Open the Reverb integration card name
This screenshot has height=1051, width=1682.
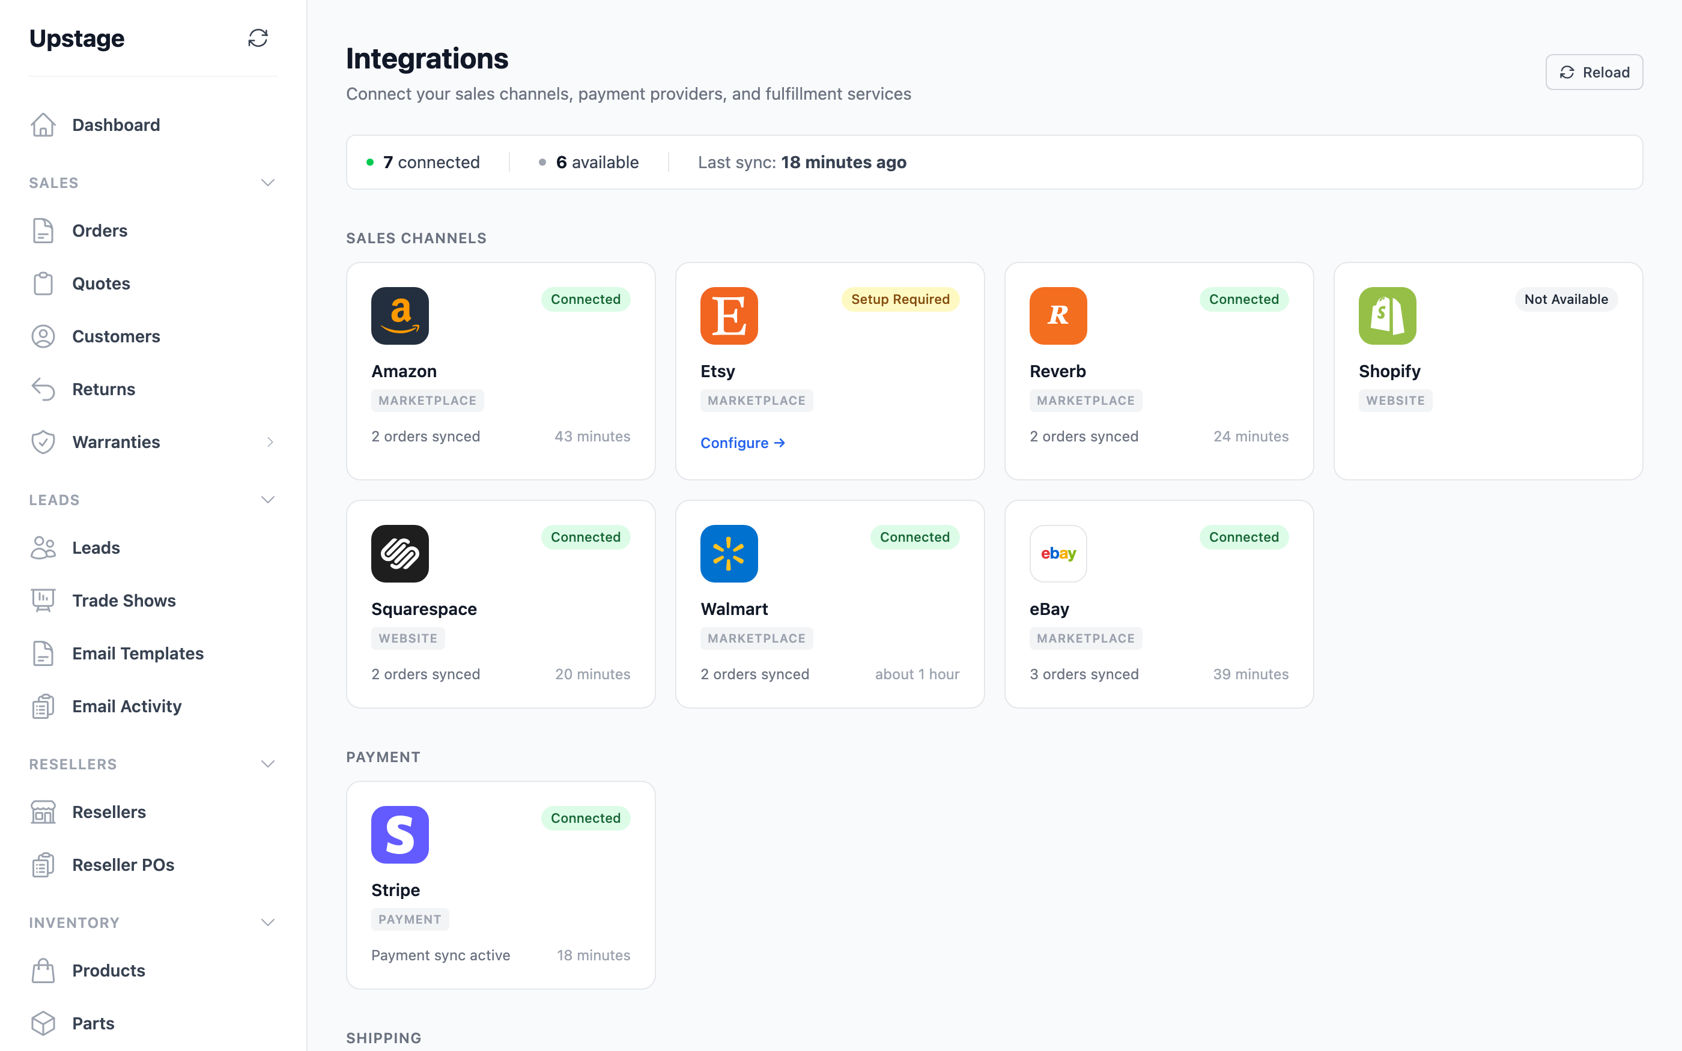(x=1057, y=371)
